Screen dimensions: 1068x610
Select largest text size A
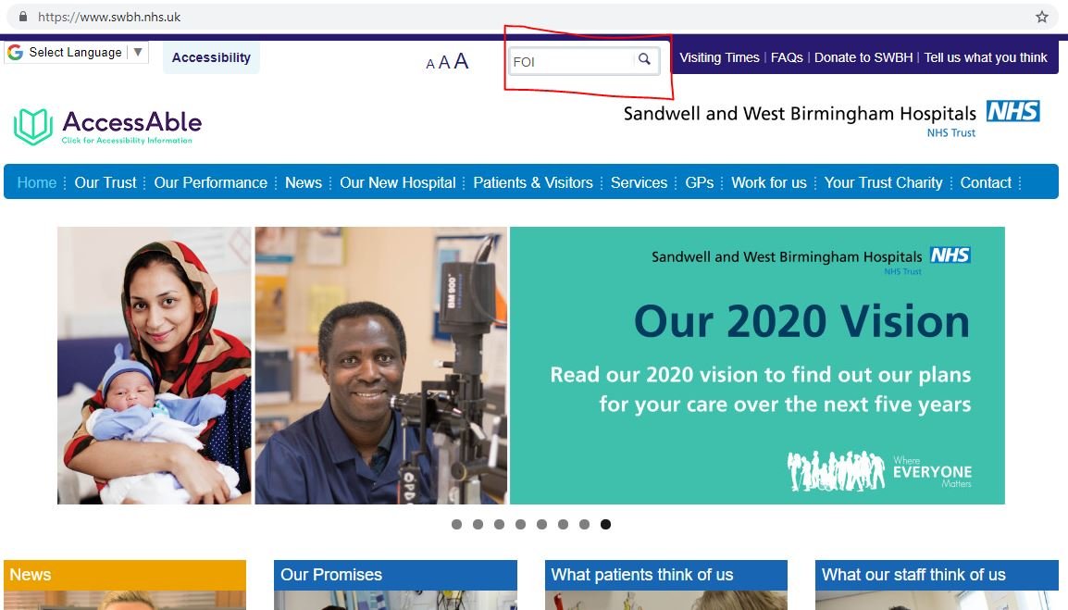coord(461,61)
